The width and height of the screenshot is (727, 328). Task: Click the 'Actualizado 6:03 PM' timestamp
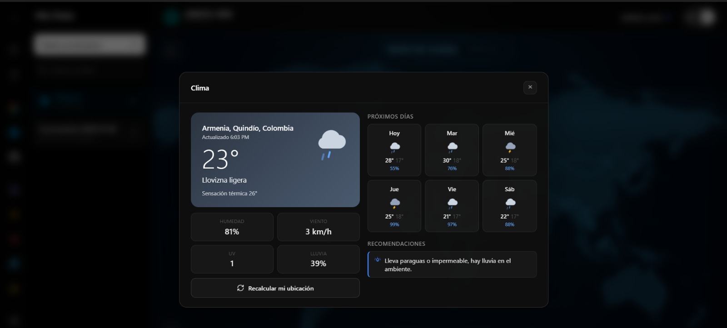pyautogui.click(x=225, y=137)
